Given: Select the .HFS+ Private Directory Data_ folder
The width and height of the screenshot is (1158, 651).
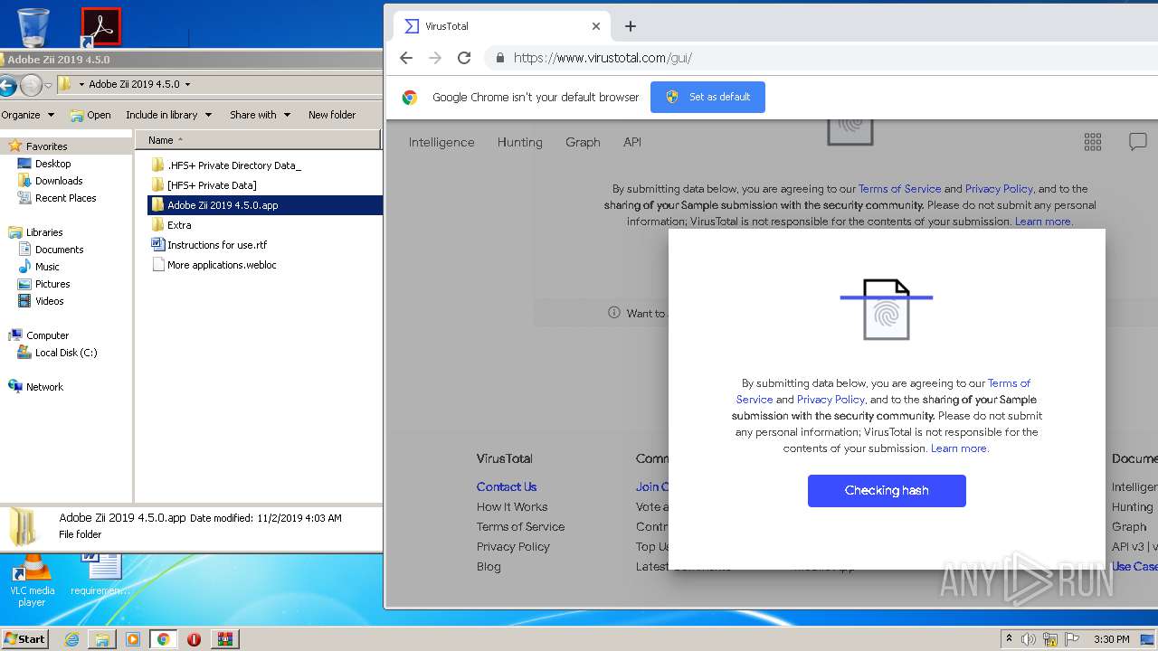Looking at the screenshot, I should pyautogui.click(x=234, y=165).
